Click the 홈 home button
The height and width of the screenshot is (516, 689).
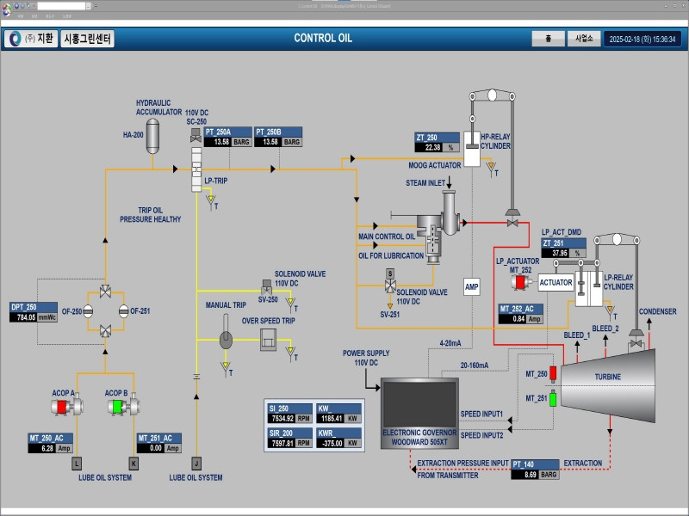coord(548,39)
